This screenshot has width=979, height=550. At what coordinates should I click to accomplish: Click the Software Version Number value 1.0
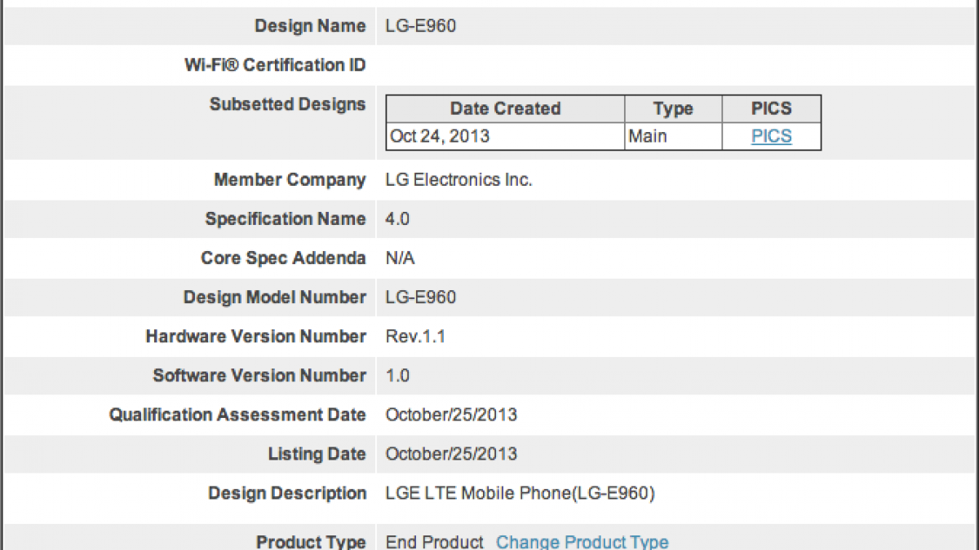(397, 376)
